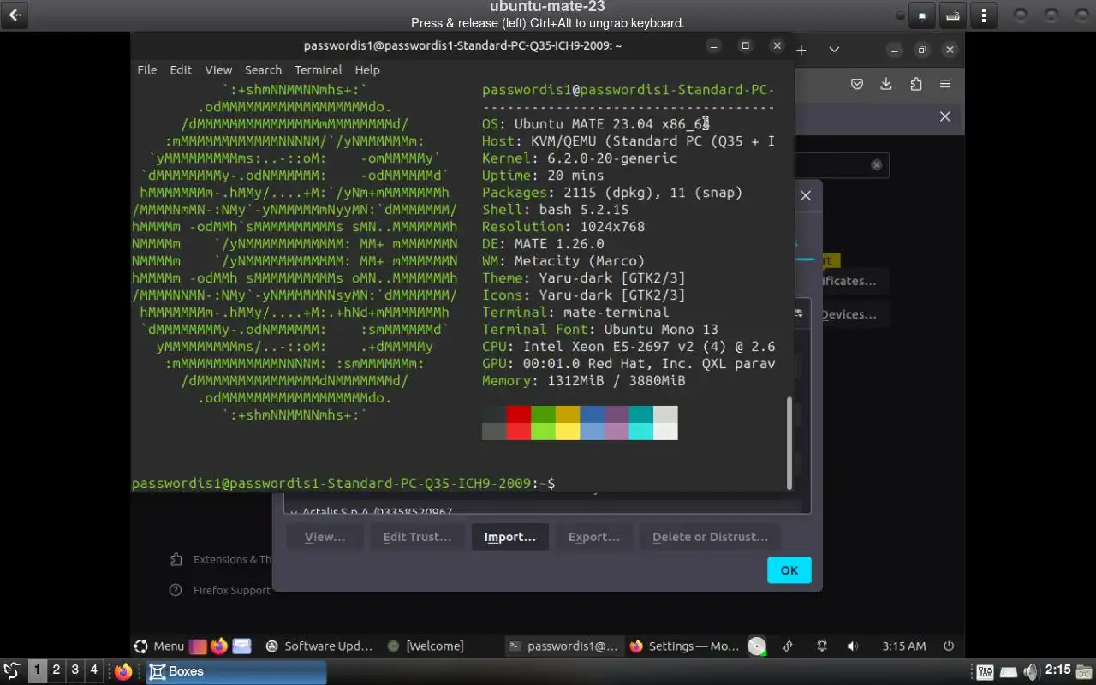1096x685 pixels.
Task: Click terminal prompt line passwordis1@passwordis1-Standard-PC
Action: (343, 484)
